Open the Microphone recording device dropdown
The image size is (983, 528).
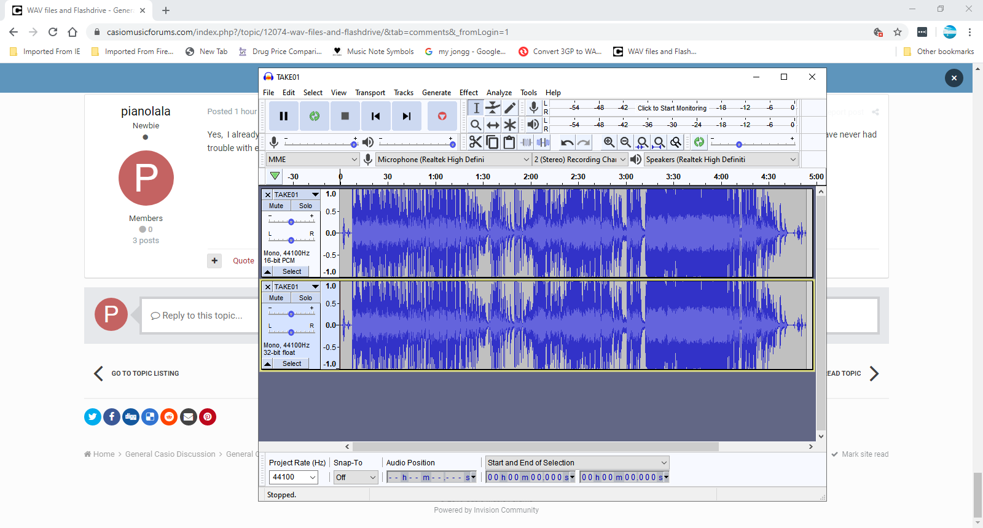tap(453, 160)
